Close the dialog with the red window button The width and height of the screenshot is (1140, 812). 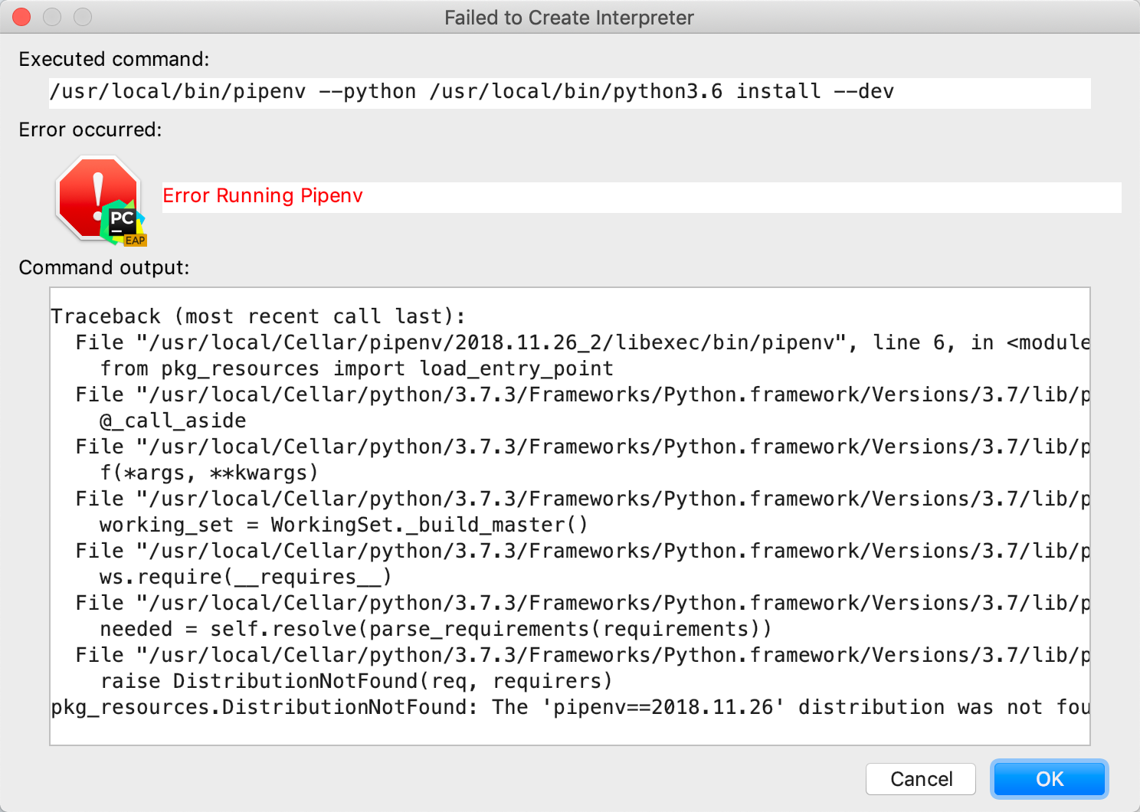(22, 17)
